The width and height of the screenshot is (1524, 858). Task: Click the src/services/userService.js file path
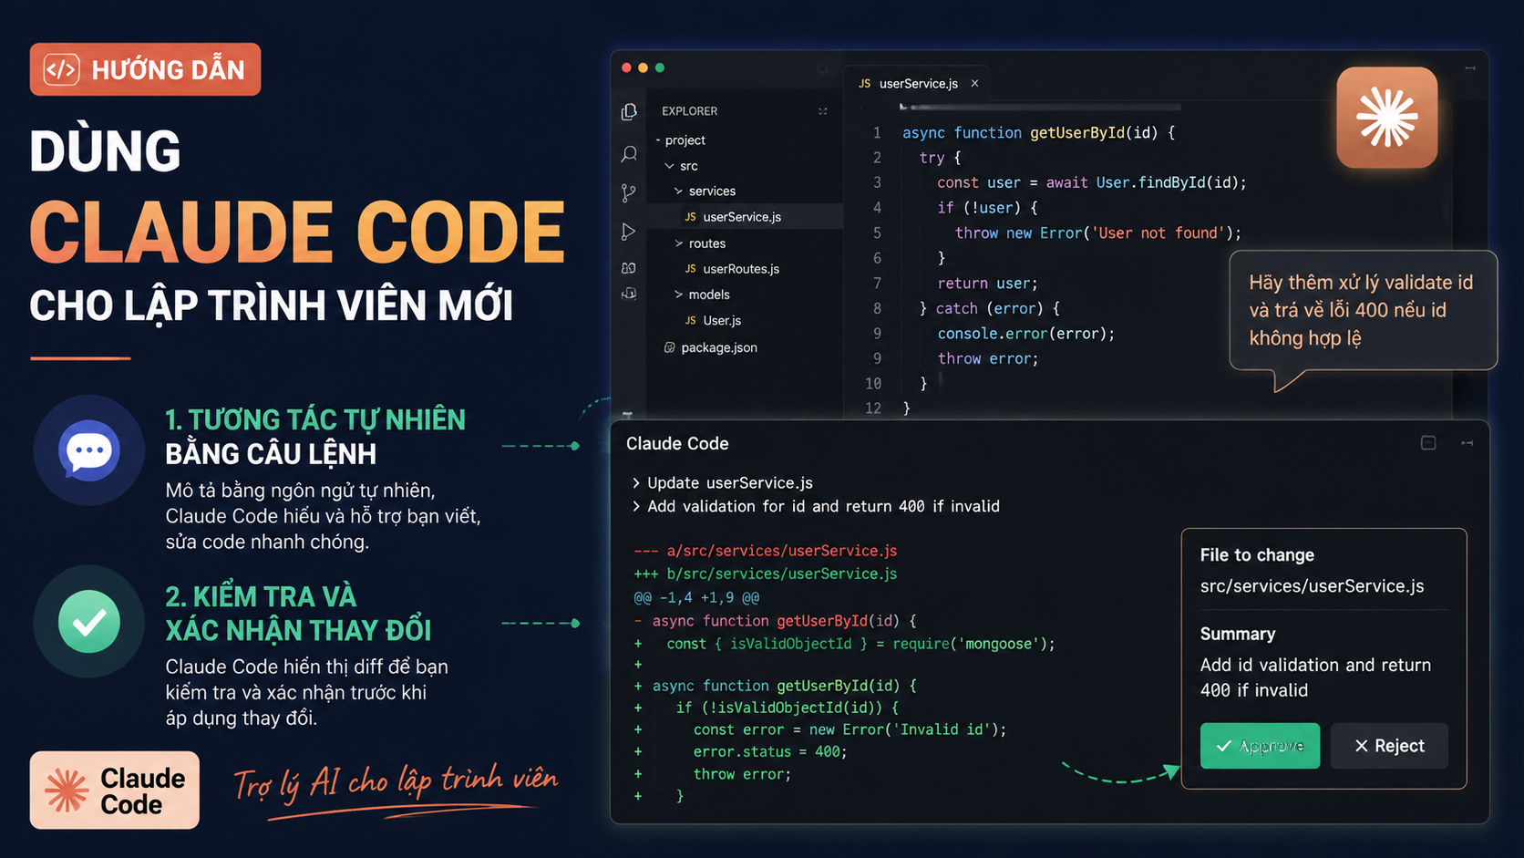click(x=1312, y=586)
